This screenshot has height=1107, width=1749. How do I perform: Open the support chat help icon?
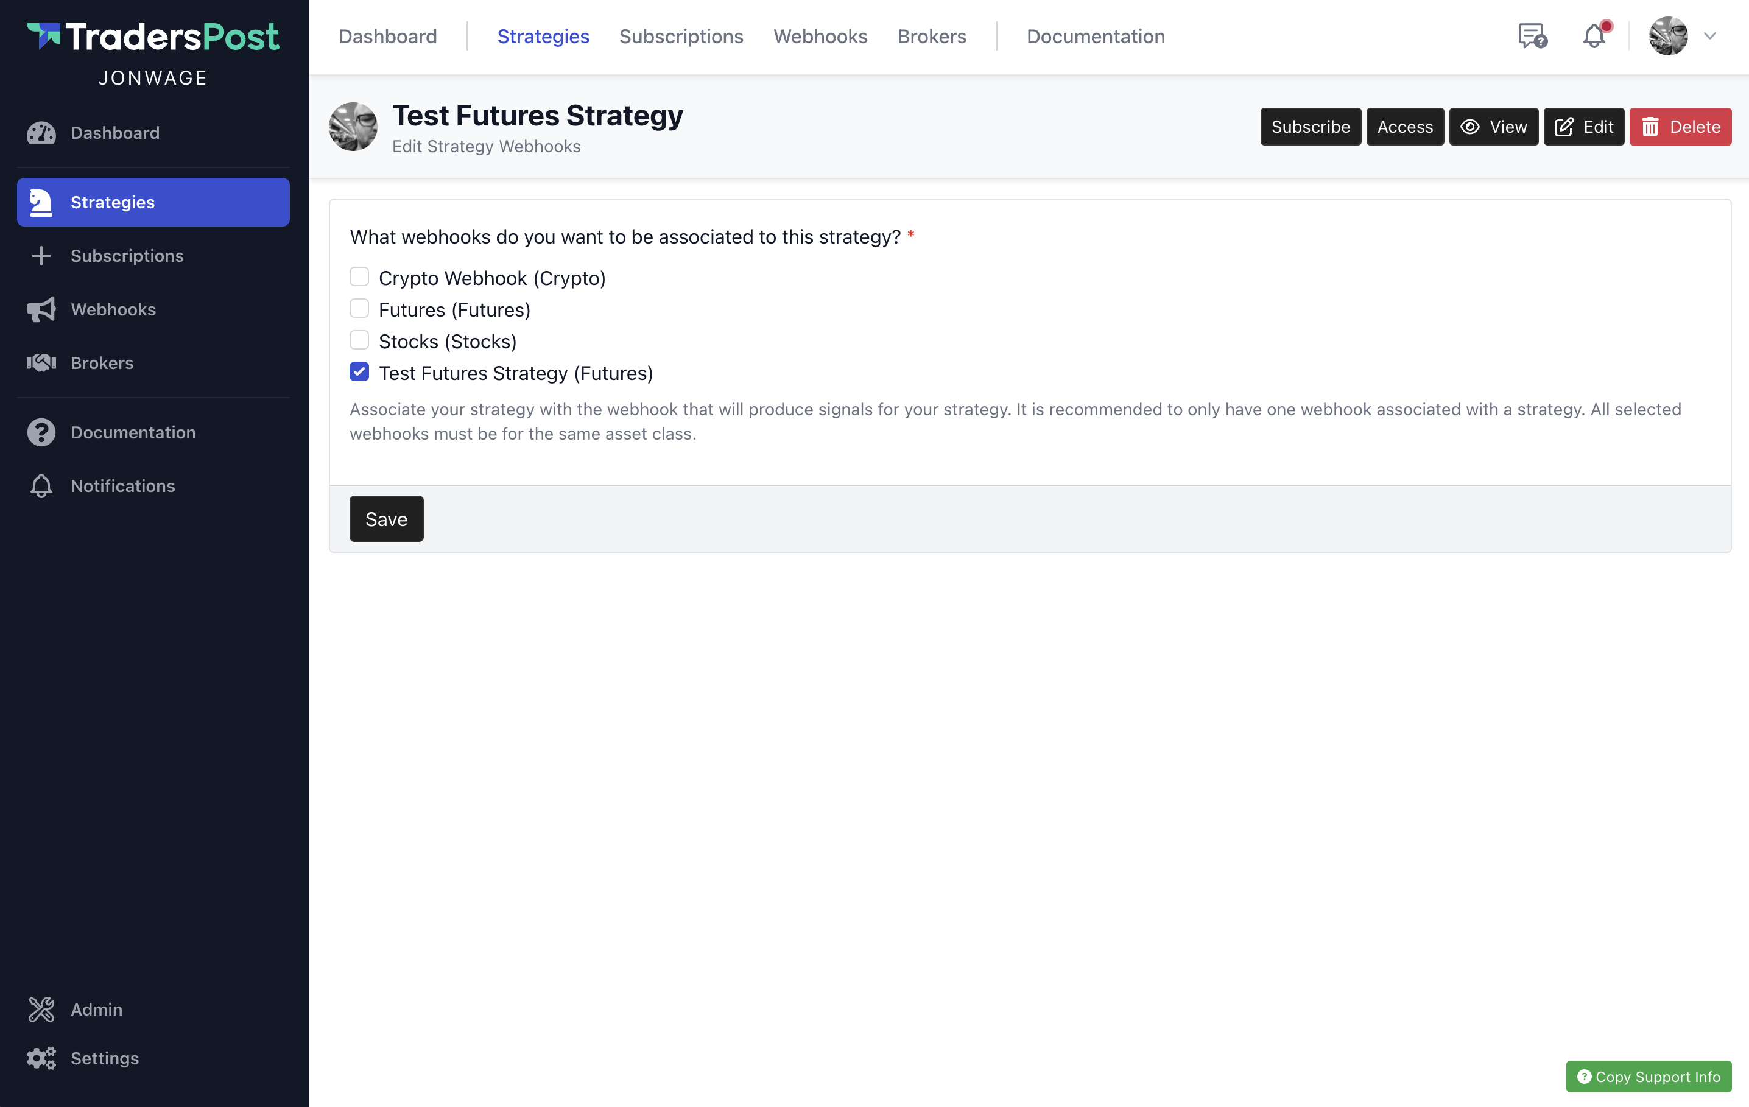click(x=1532, y=37)
